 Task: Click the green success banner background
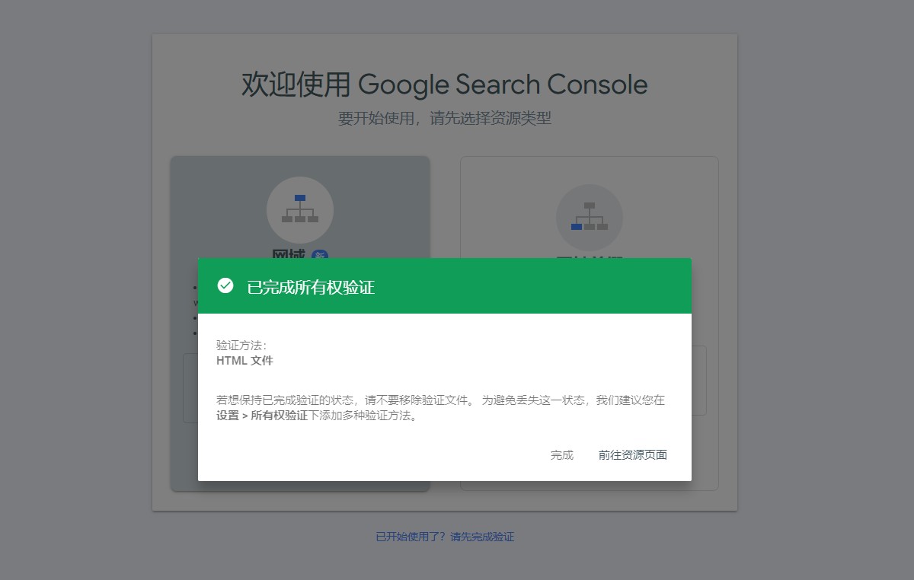(533, 286)
